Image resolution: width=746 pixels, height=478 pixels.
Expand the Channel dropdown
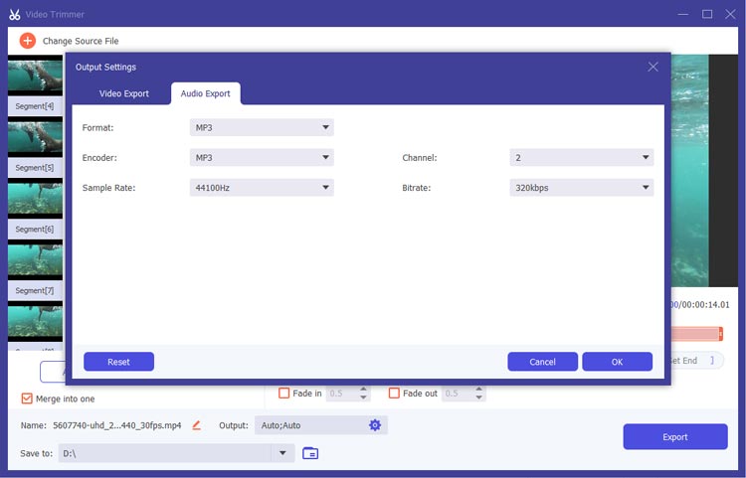pyautogui.click(x=581, y=157)
